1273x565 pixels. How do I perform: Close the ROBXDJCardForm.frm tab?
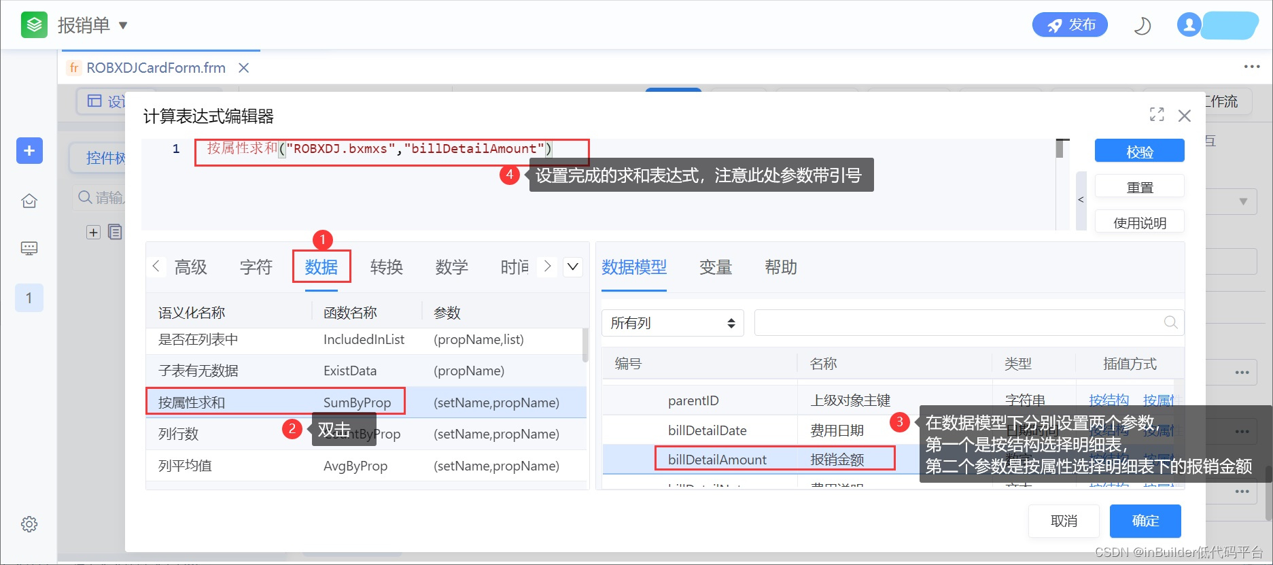pos(244,68)
